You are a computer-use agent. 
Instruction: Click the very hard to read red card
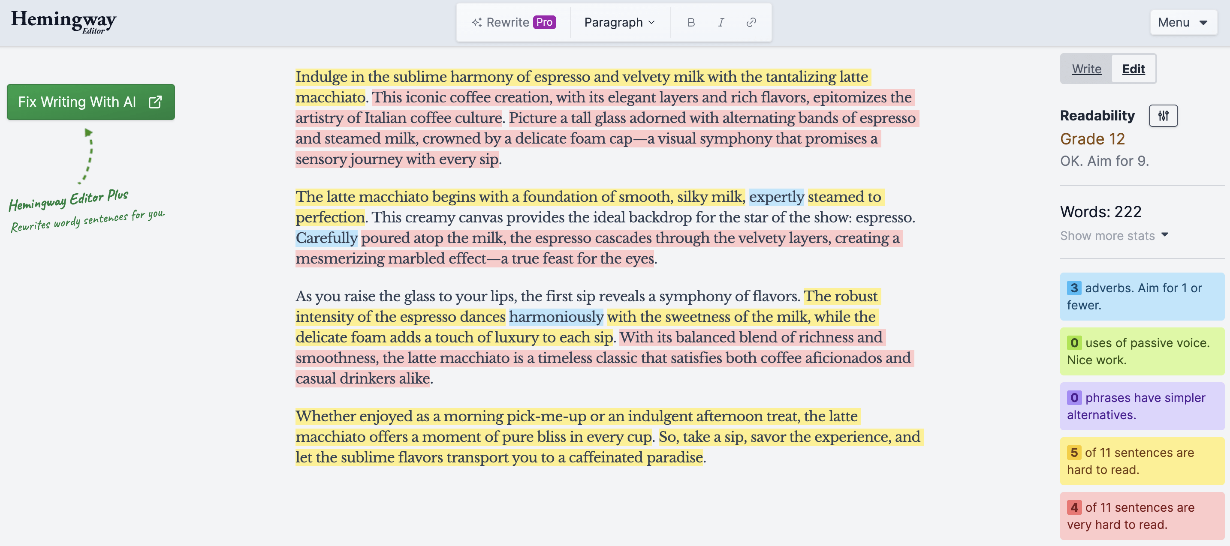click(x=1142, y=516)
